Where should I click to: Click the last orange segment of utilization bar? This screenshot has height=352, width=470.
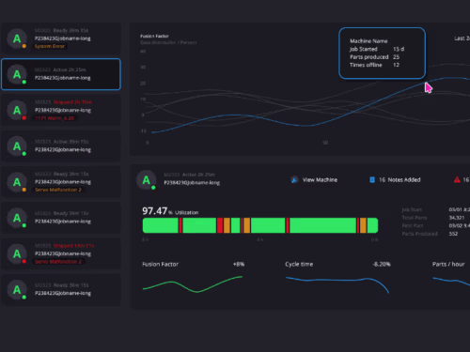363,225
